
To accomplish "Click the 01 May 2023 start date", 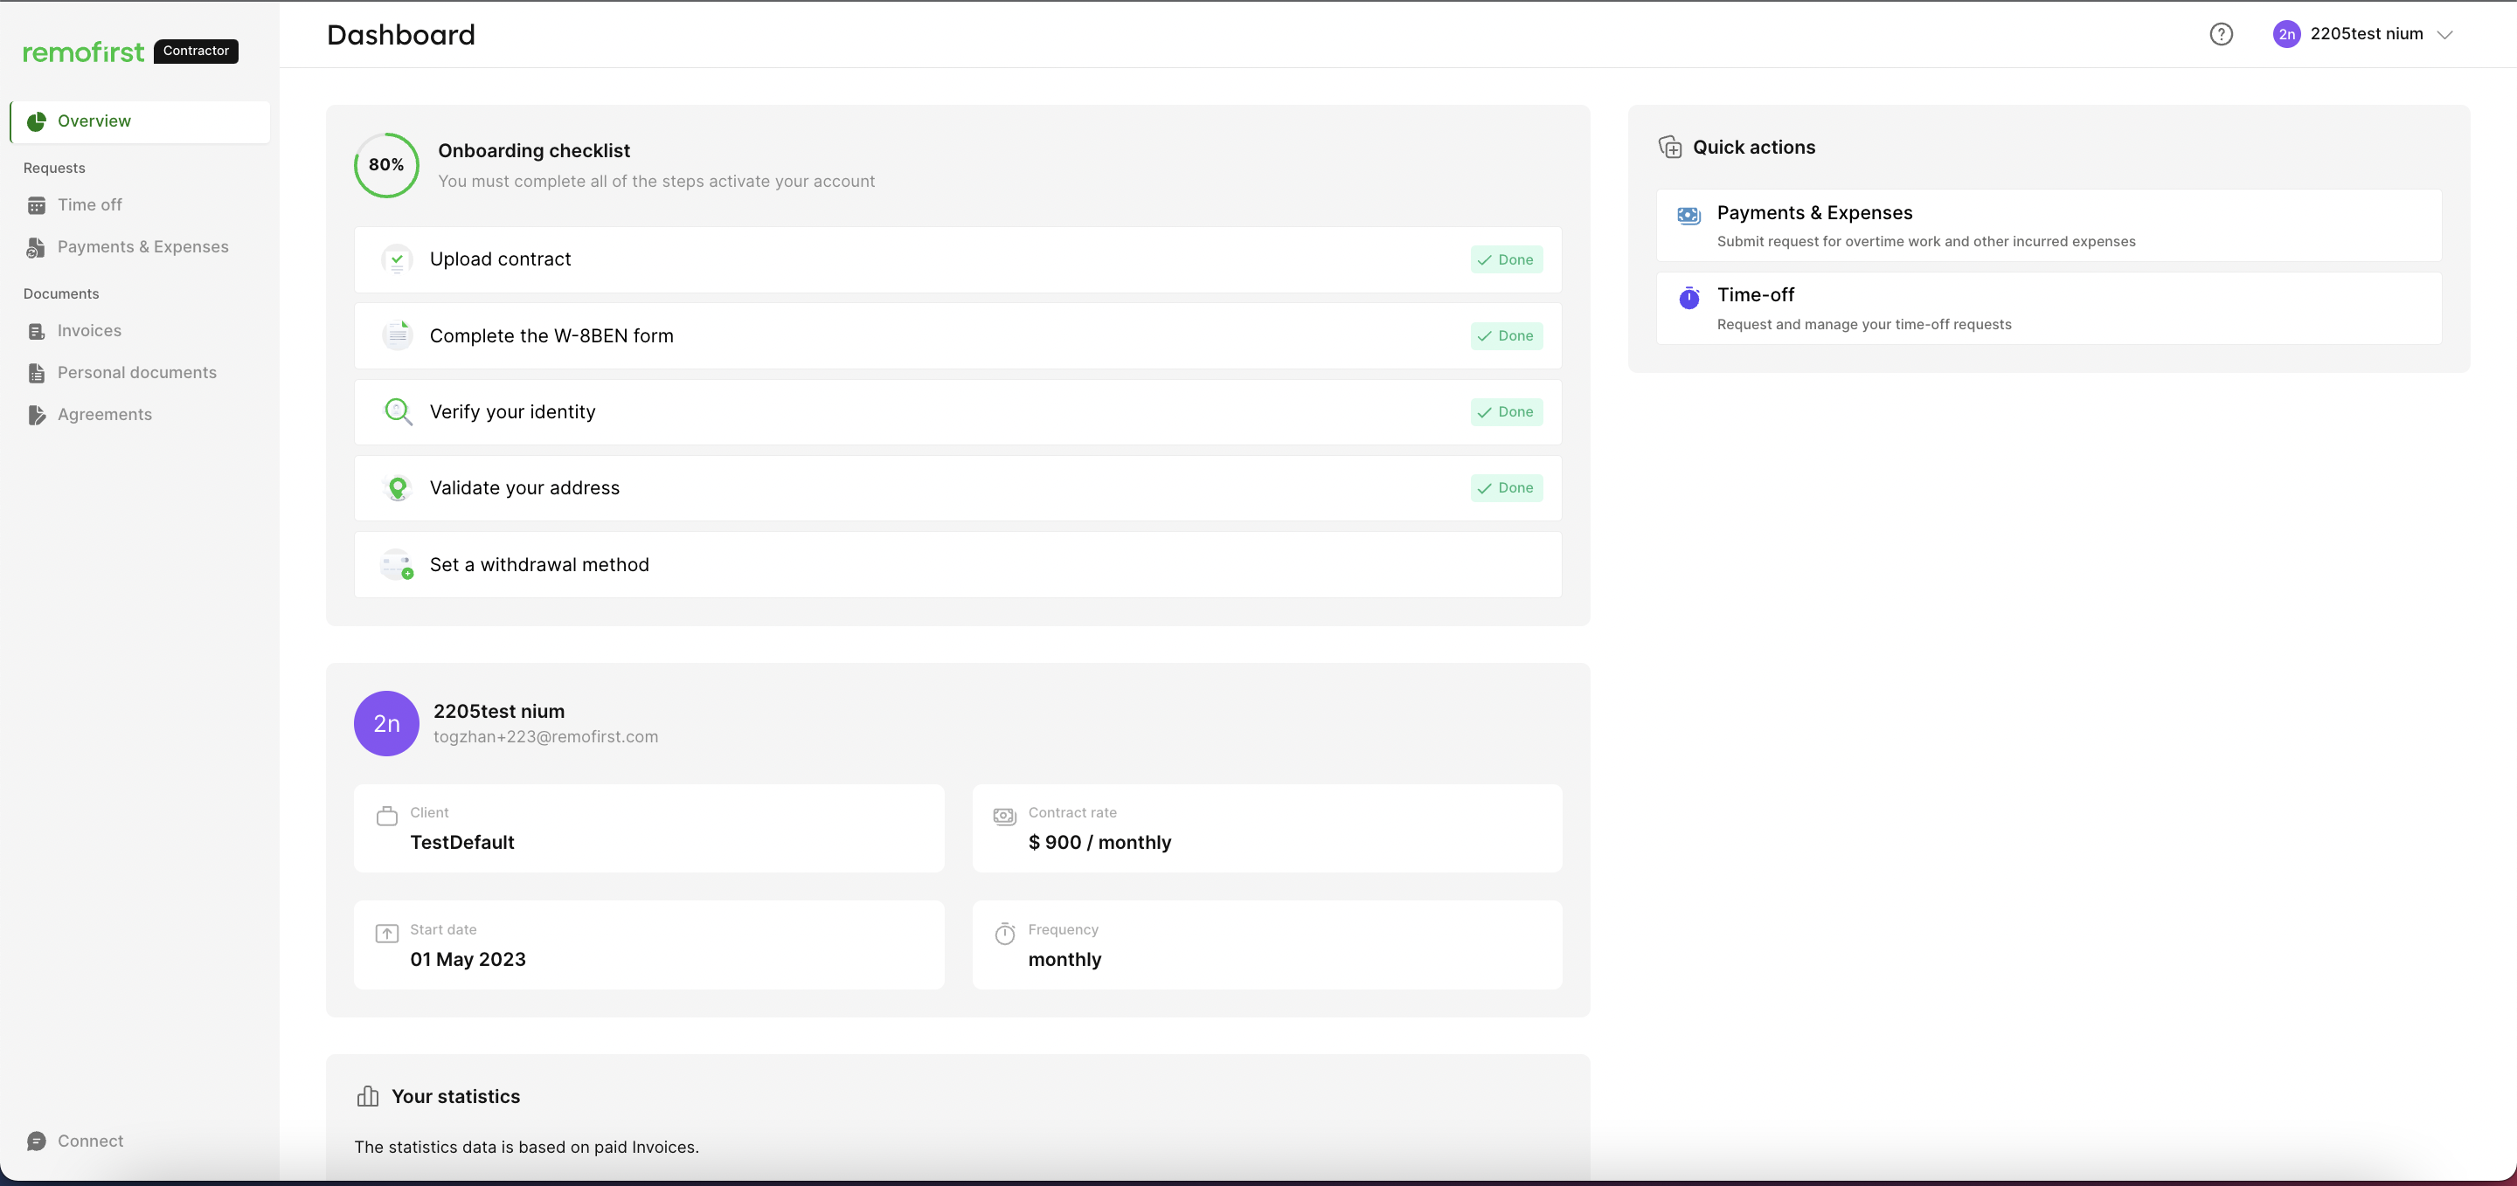I will pos(468,960).
